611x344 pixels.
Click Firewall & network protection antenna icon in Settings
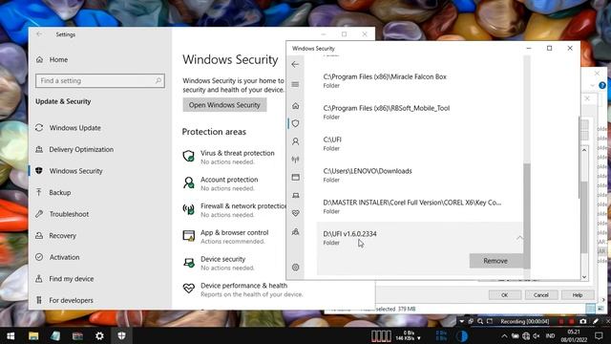tap(189, 209)
